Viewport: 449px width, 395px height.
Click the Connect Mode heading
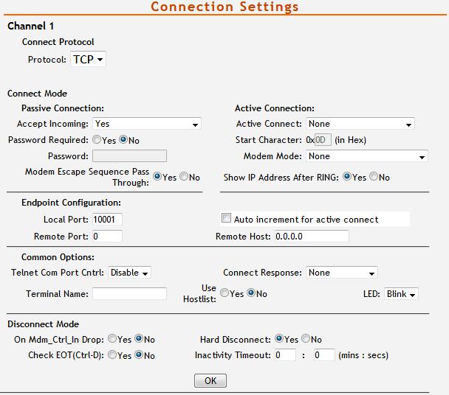[x=37, y=94]
